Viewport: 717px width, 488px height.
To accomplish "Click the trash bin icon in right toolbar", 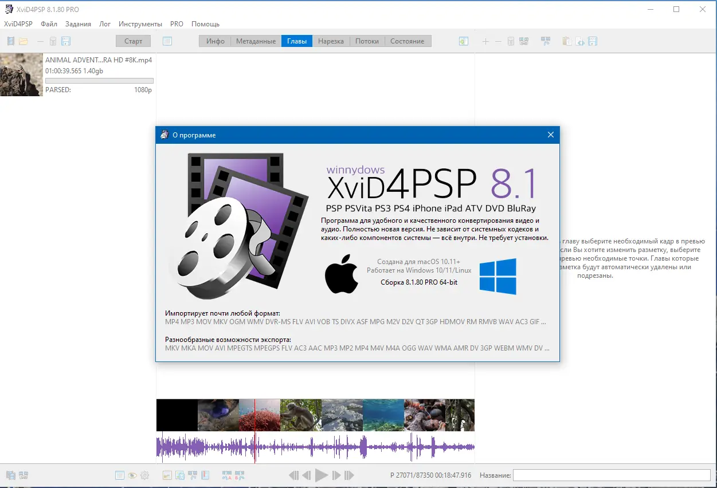I will (511, 41).
